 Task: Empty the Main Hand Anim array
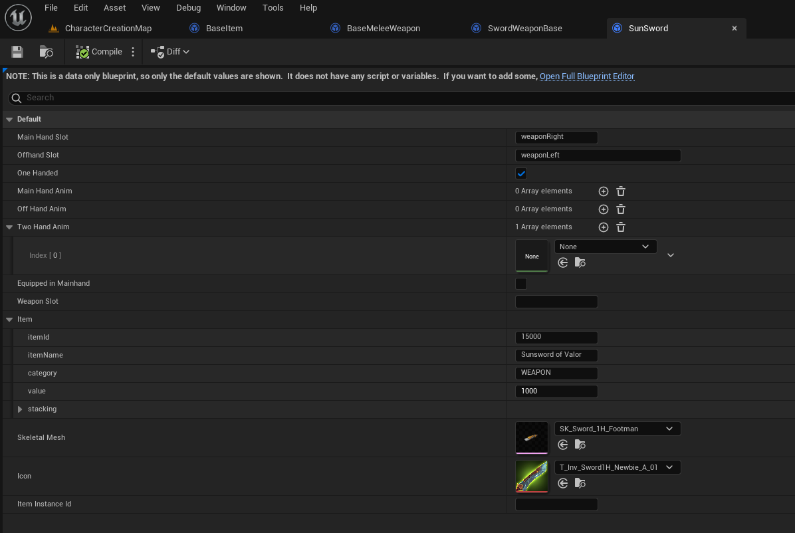pyautogui.click(x=621, y=191)
